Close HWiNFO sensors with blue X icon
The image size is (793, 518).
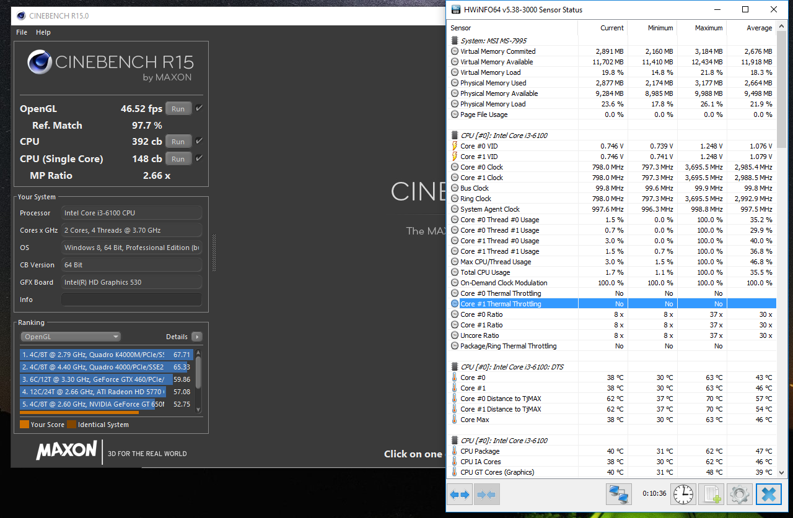(x=769, y=494)
